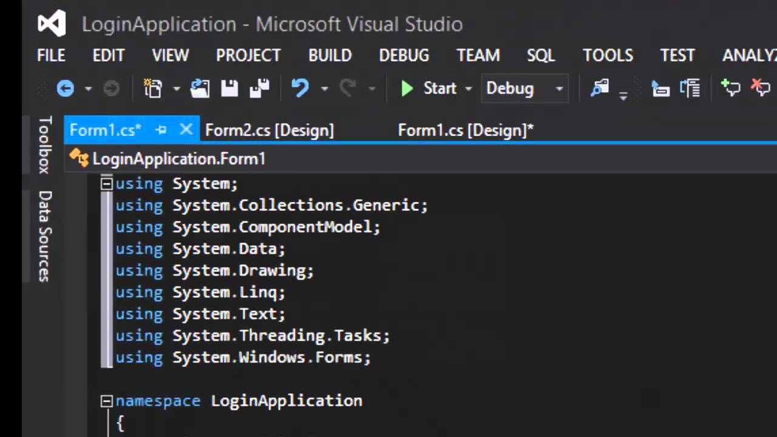Click the comment icon with red X
777x437 pixels.
(x=761, y=89)
